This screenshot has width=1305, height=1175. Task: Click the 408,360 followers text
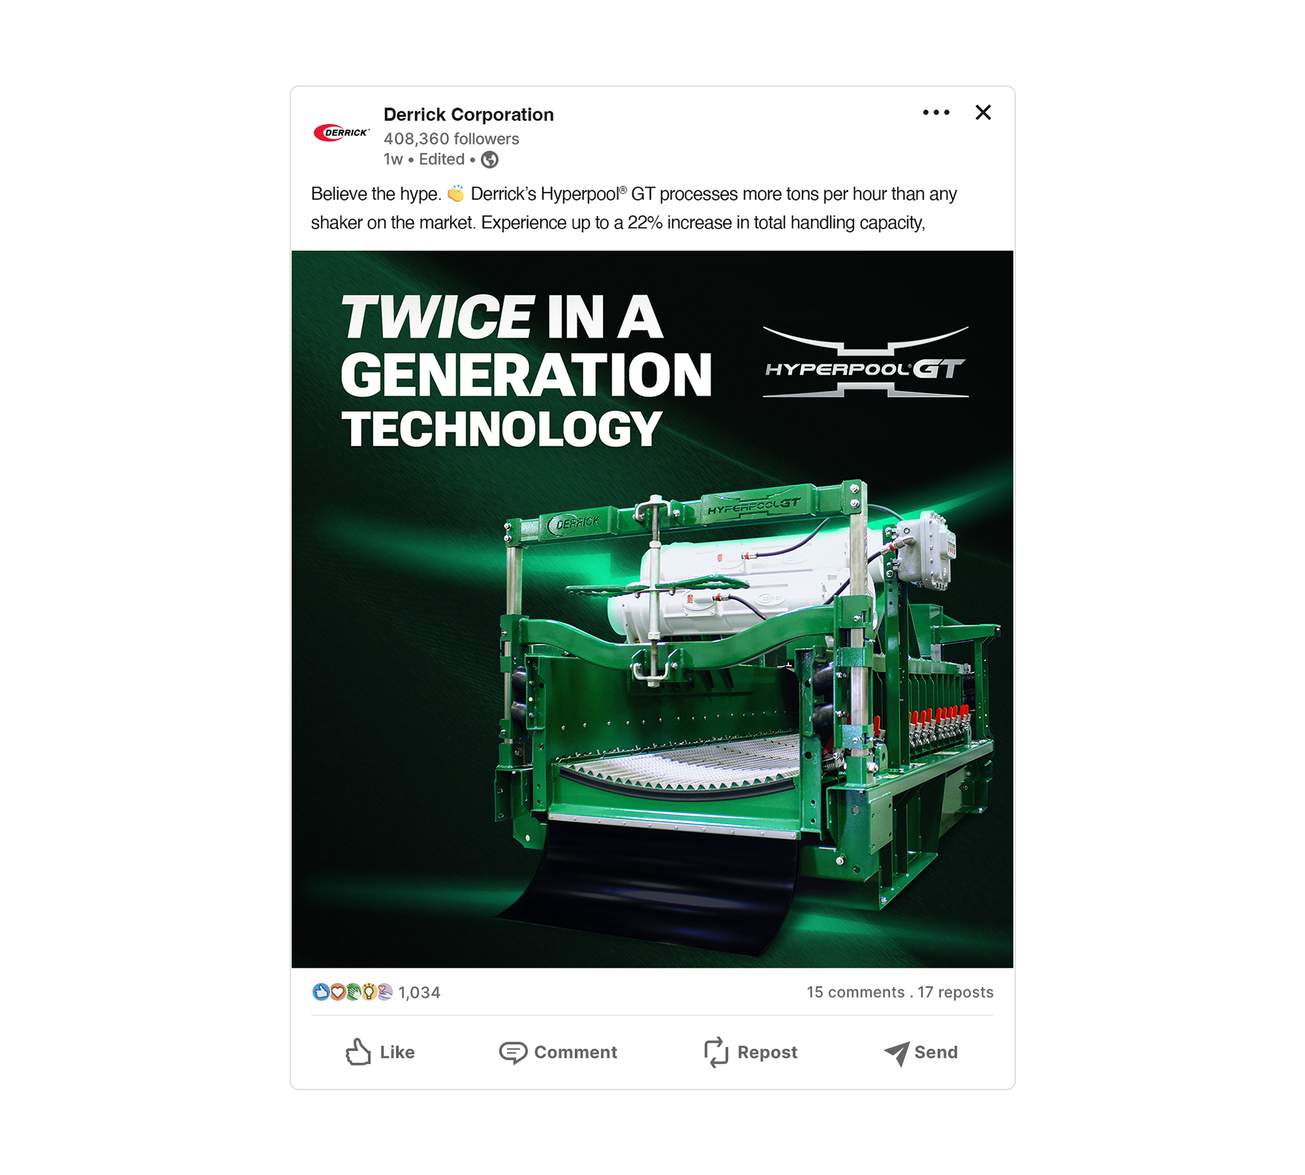[x=451, y=139]
